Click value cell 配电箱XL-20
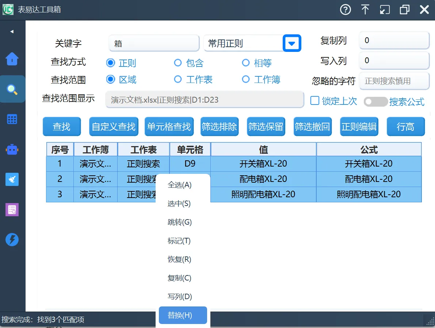 click(x=264, y=179)
